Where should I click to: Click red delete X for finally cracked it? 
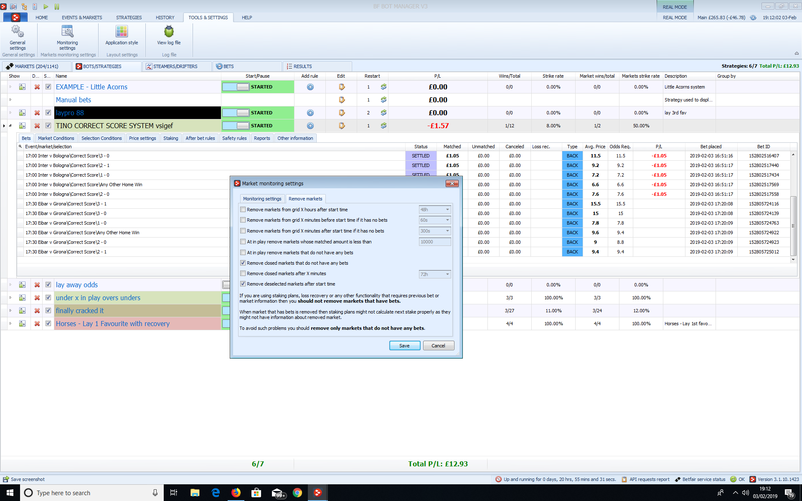tap(37, 311)
